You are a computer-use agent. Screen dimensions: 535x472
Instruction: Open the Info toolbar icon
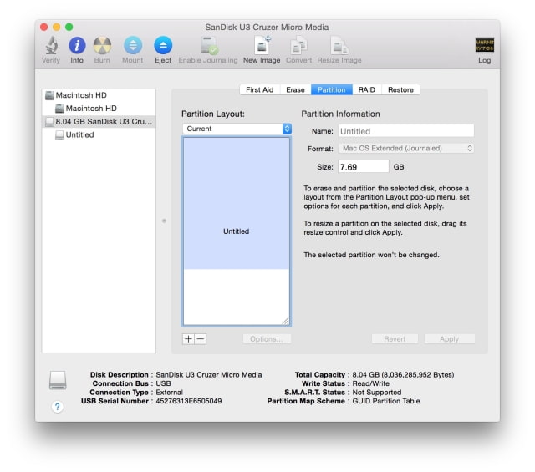(77, 45)
